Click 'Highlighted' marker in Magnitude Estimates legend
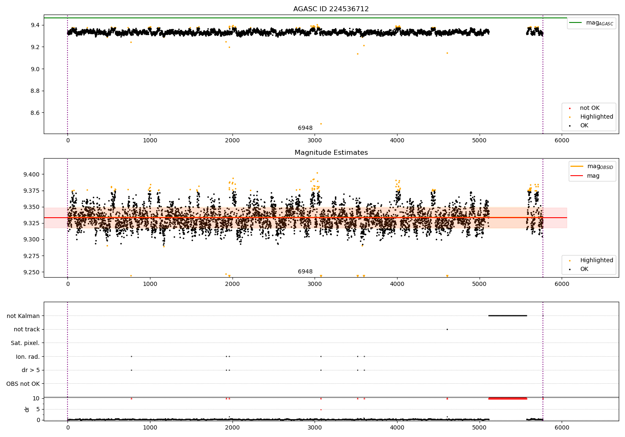The image size is (625, 437). point(570,261)
